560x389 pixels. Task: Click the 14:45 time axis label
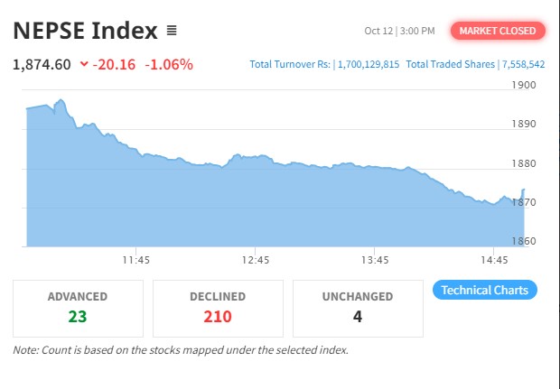[493, 260]
